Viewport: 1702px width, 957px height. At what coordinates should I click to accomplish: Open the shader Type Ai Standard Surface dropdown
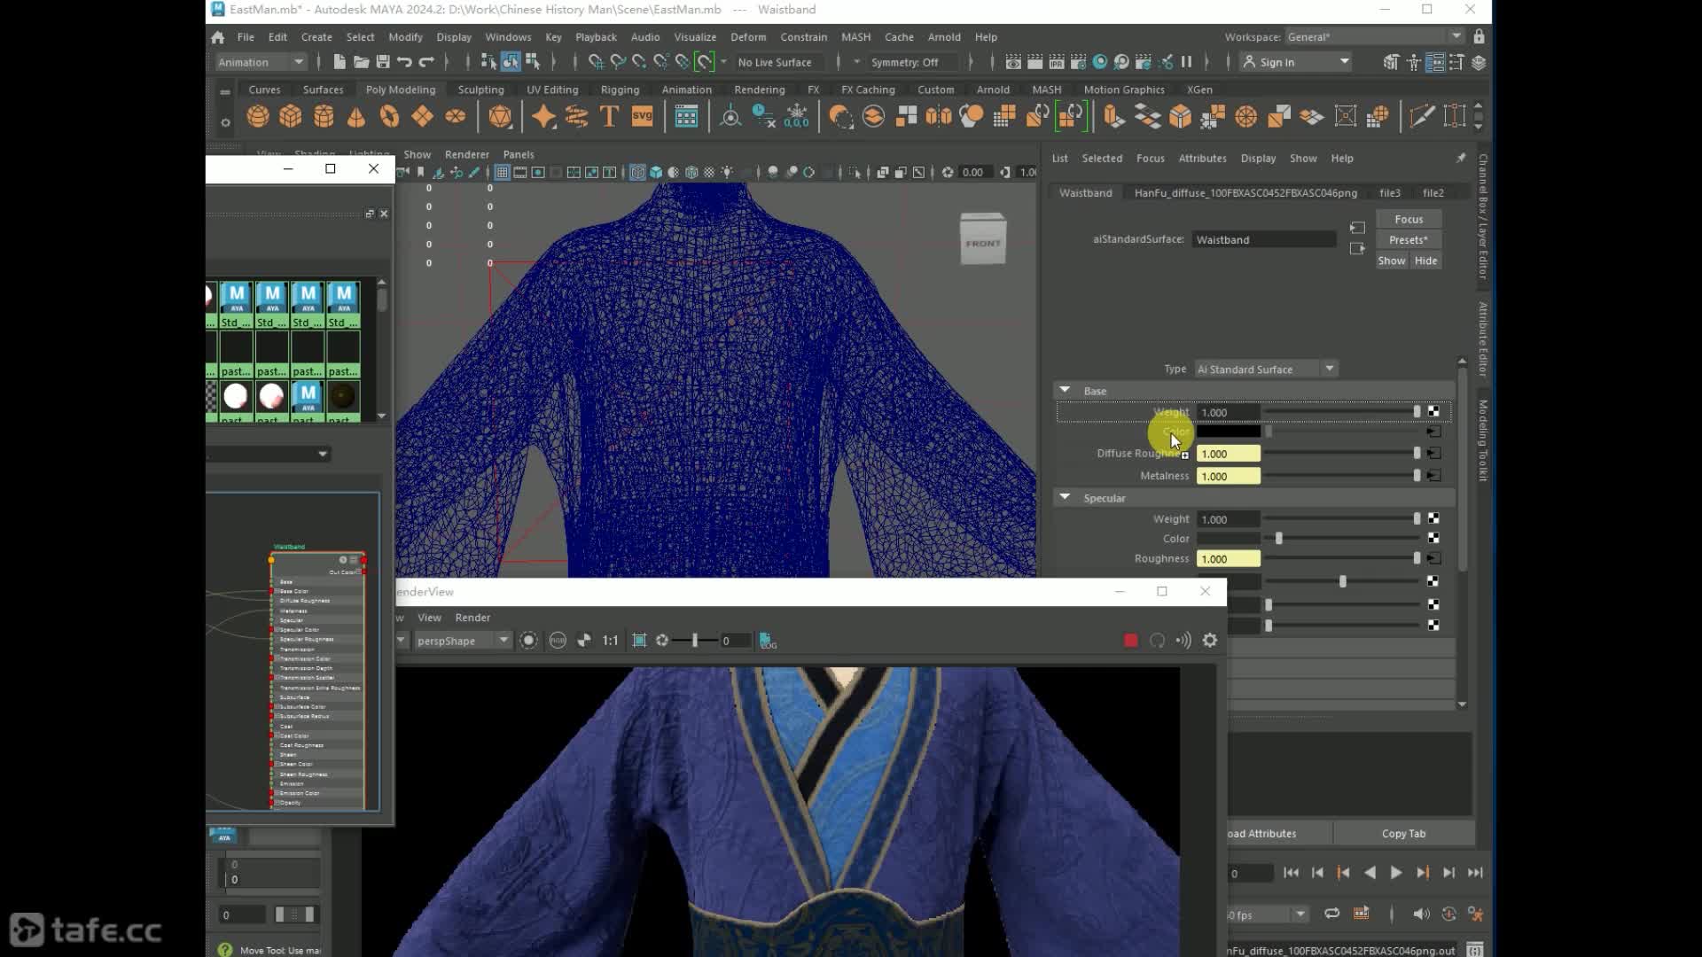(x=1265, y=369)
